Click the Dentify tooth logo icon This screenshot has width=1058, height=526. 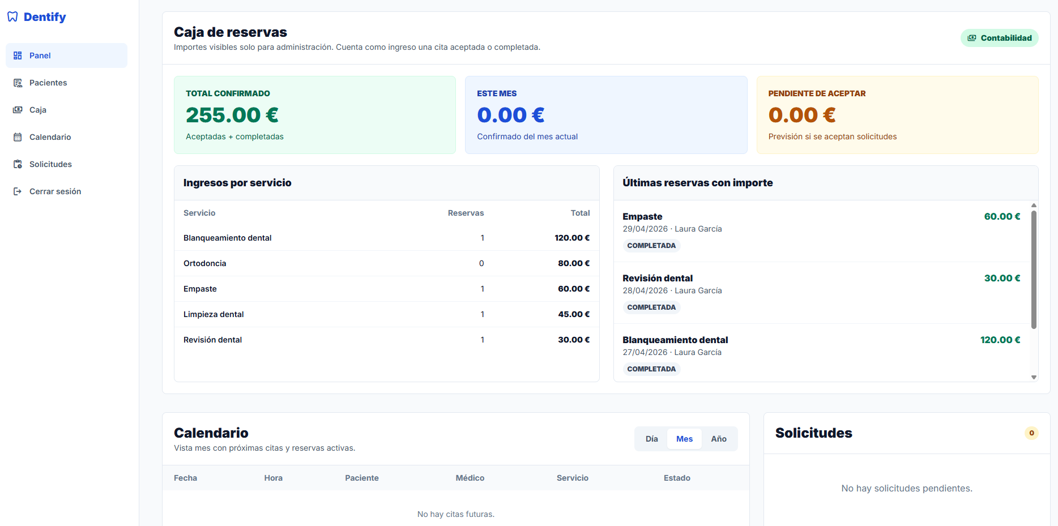point(12,17)
